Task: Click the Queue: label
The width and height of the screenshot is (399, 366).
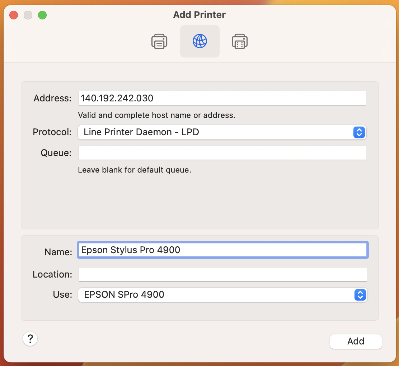Action: pos(56,153)
